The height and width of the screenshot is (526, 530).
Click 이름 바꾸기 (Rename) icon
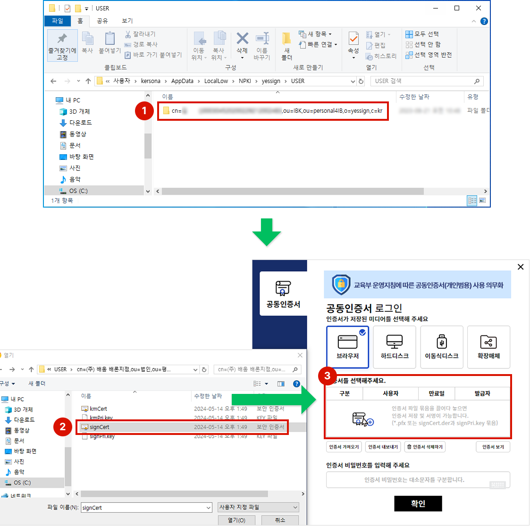click(262, 46)
